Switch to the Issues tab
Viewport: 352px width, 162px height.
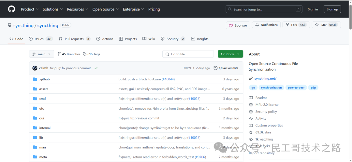(x=41, y=39)
